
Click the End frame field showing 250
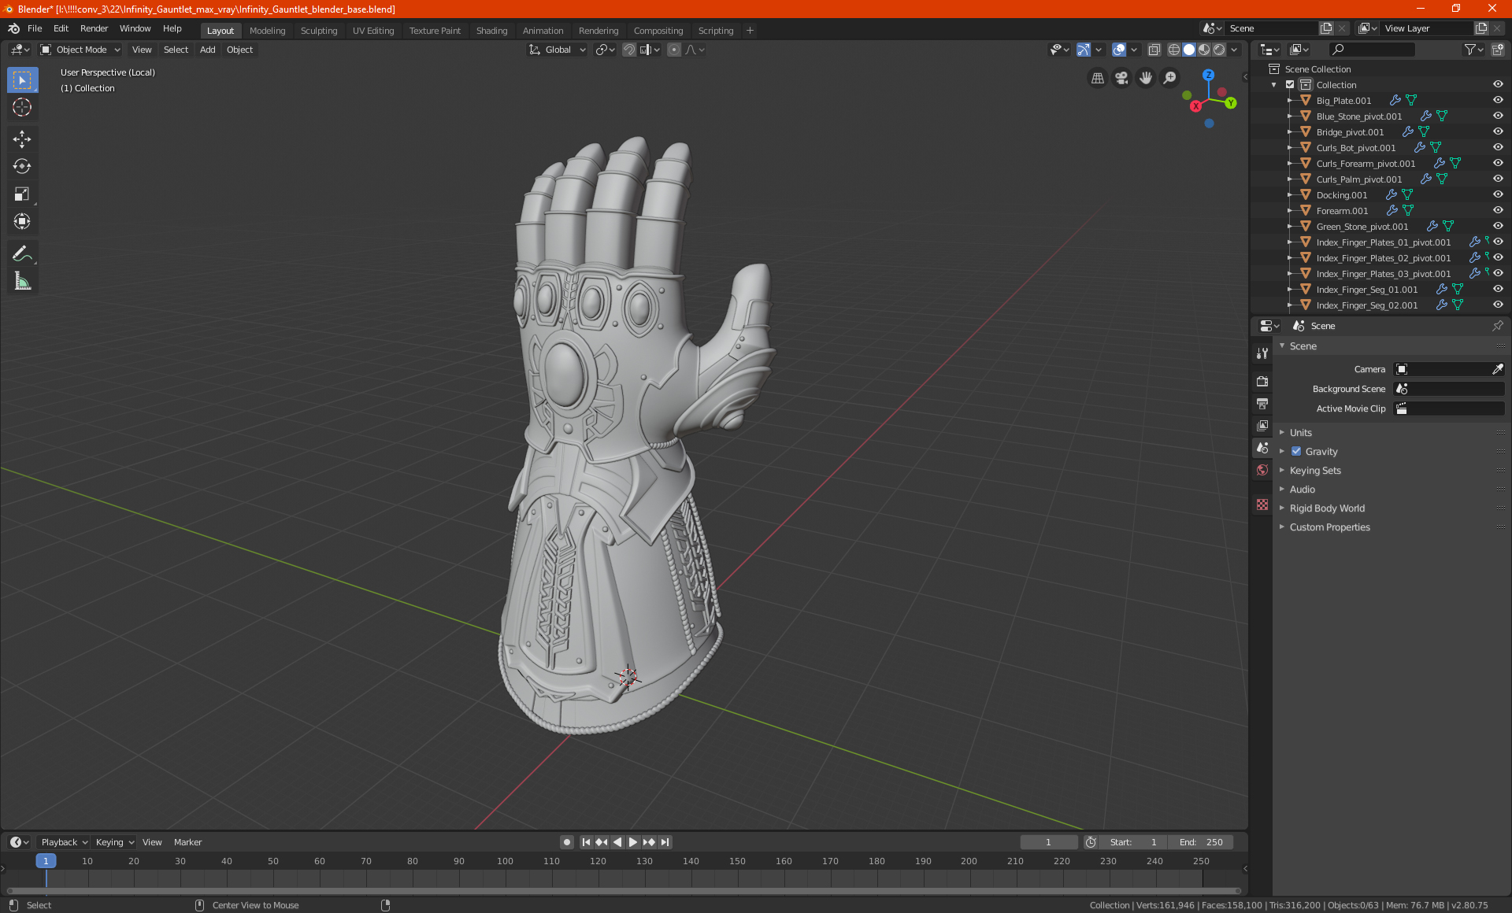coord(1201,842)
